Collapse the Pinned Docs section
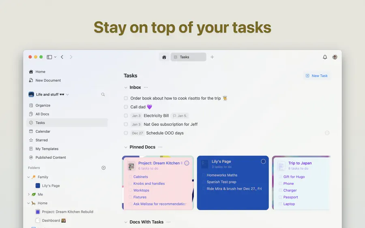The width and height of the screenshot is (365, 228). tap(126, 147)
